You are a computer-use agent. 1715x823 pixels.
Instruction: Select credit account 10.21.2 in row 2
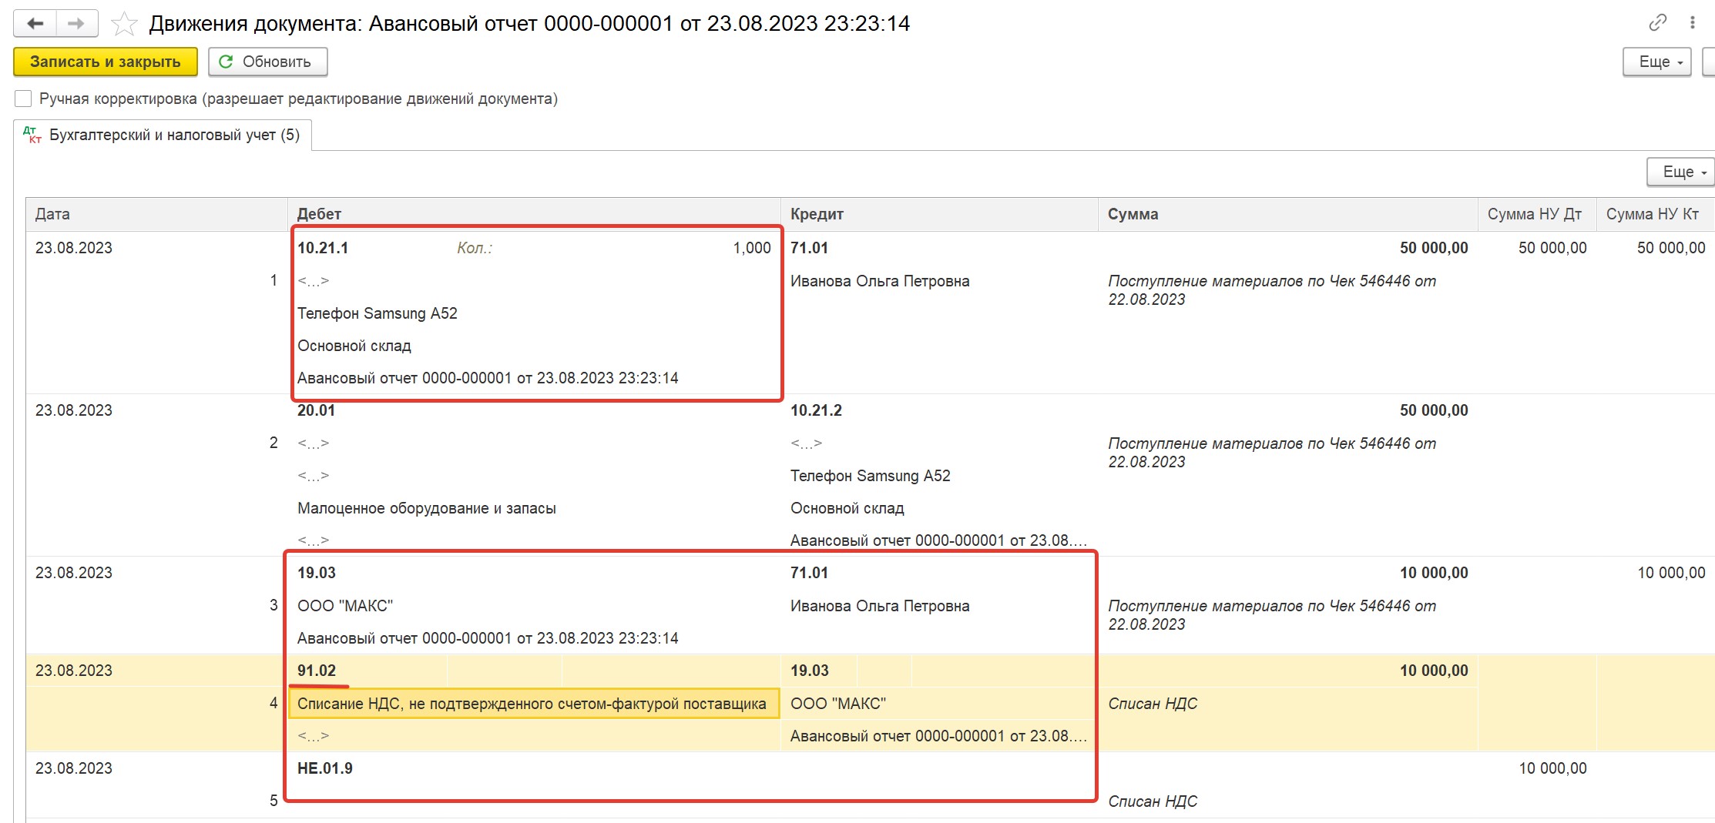click(x=816, y=410)
